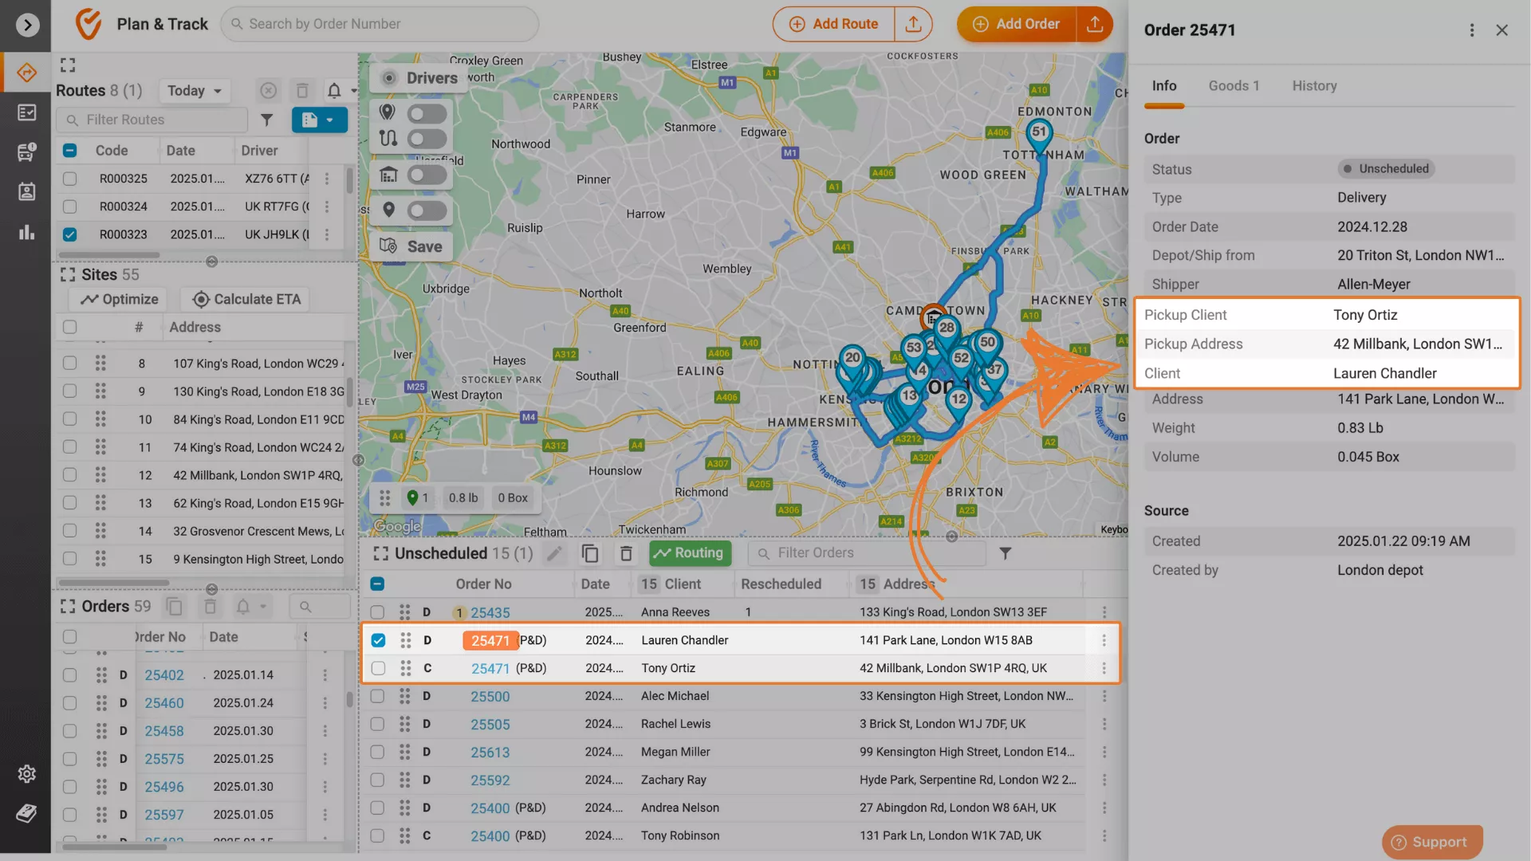Click the filter funnel icon near Filter Routes
This screenshot has height=861, width=1531.
(267, 120)
